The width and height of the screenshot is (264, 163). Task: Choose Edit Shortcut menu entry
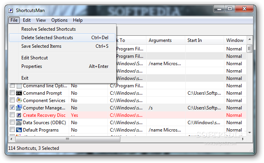[62, 58]
